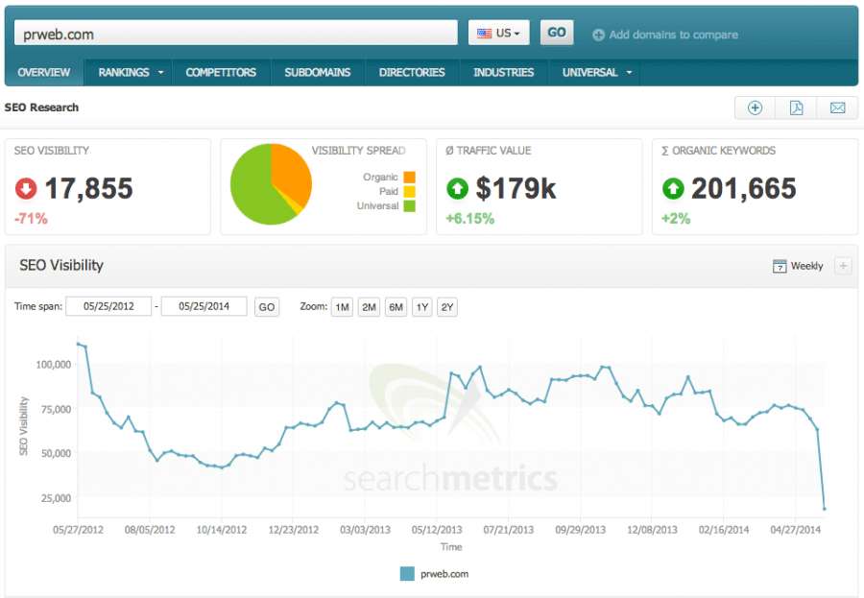Export report using the PDF icon
This screenshot has width=864, height=598.
coord(796,108)
